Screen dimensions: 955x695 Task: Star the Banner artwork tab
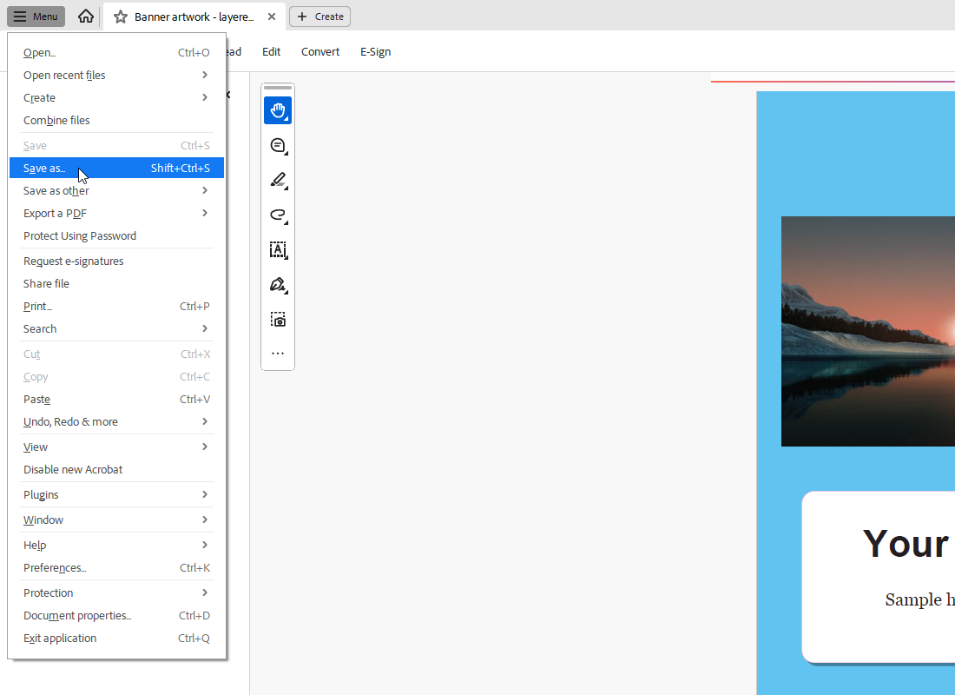121,17
